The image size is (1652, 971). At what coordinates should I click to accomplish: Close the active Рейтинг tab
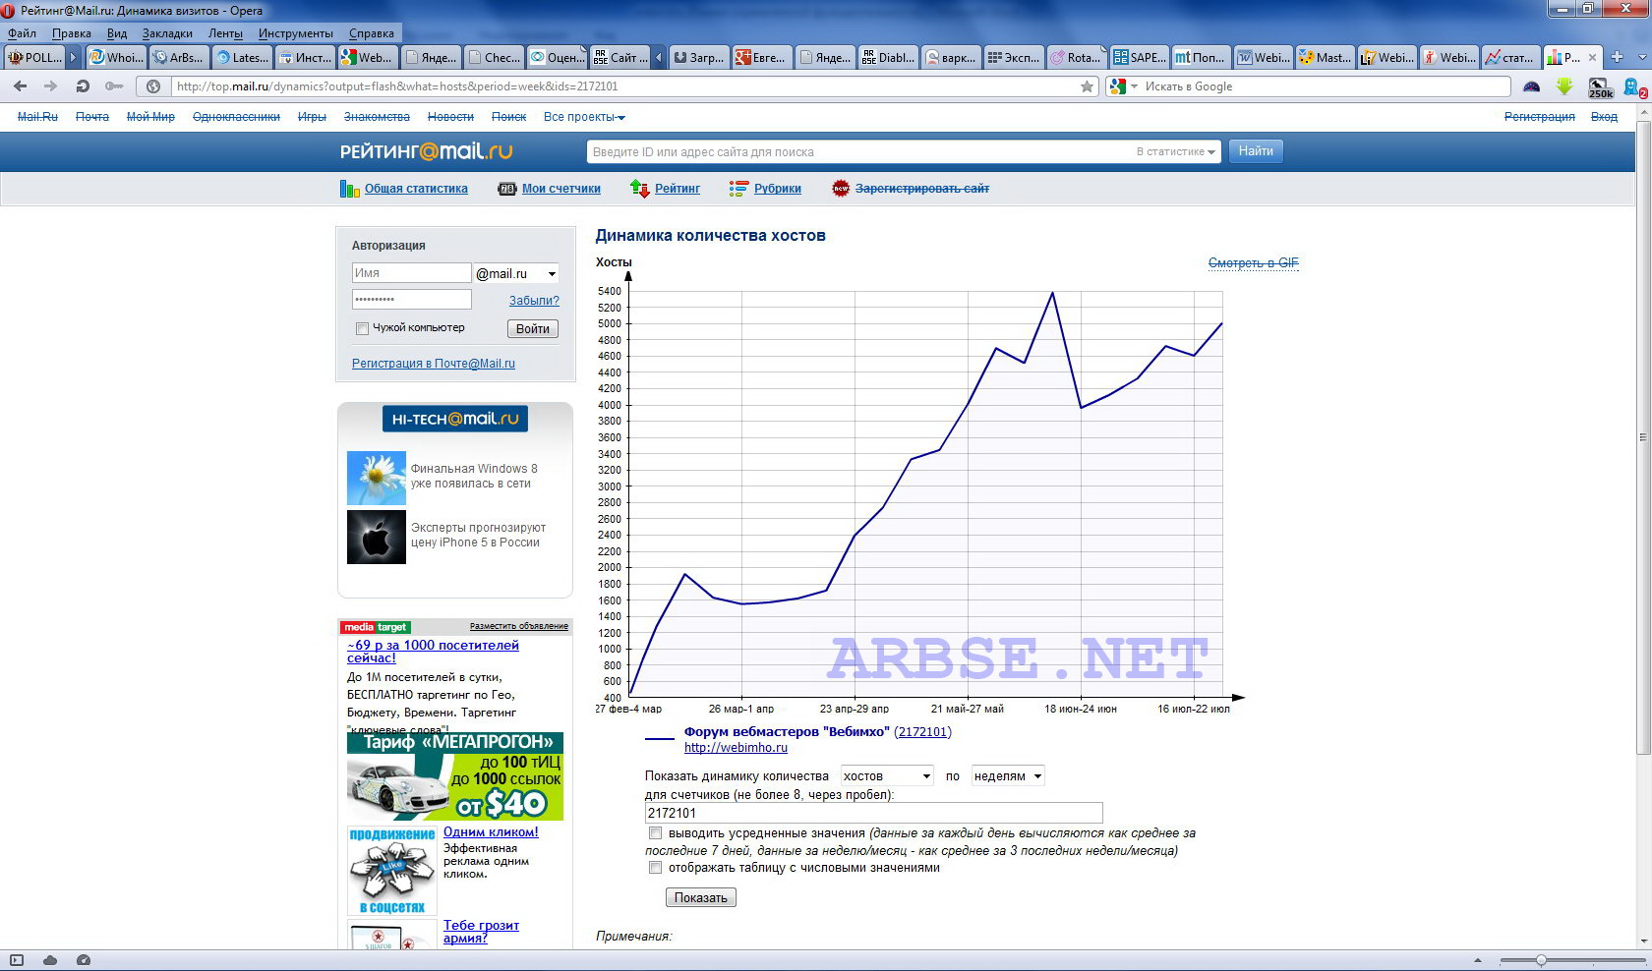(x=1592, y=57)
